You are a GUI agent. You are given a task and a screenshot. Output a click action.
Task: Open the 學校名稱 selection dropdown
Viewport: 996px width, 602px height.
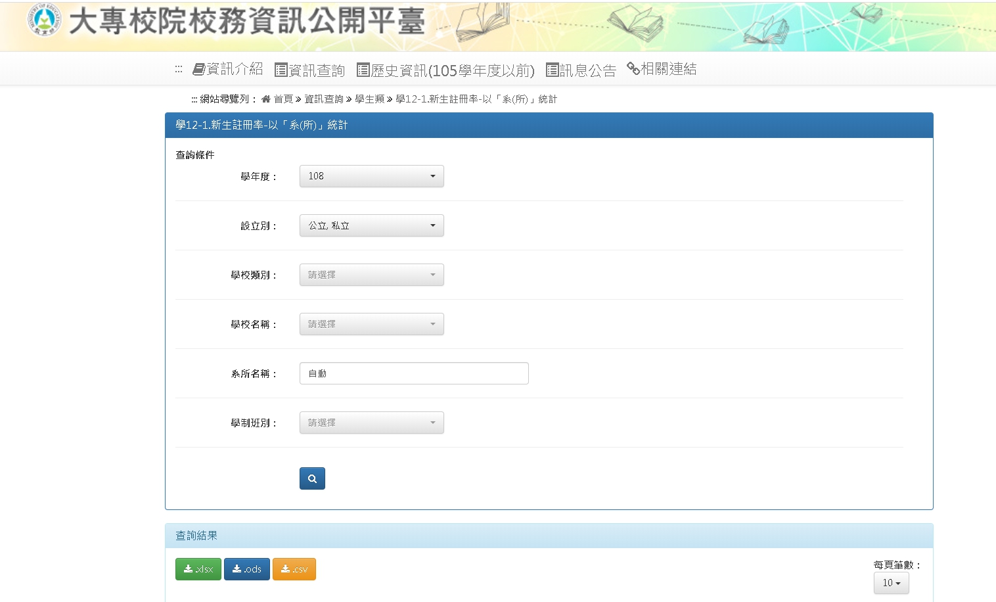pos(372,324)
